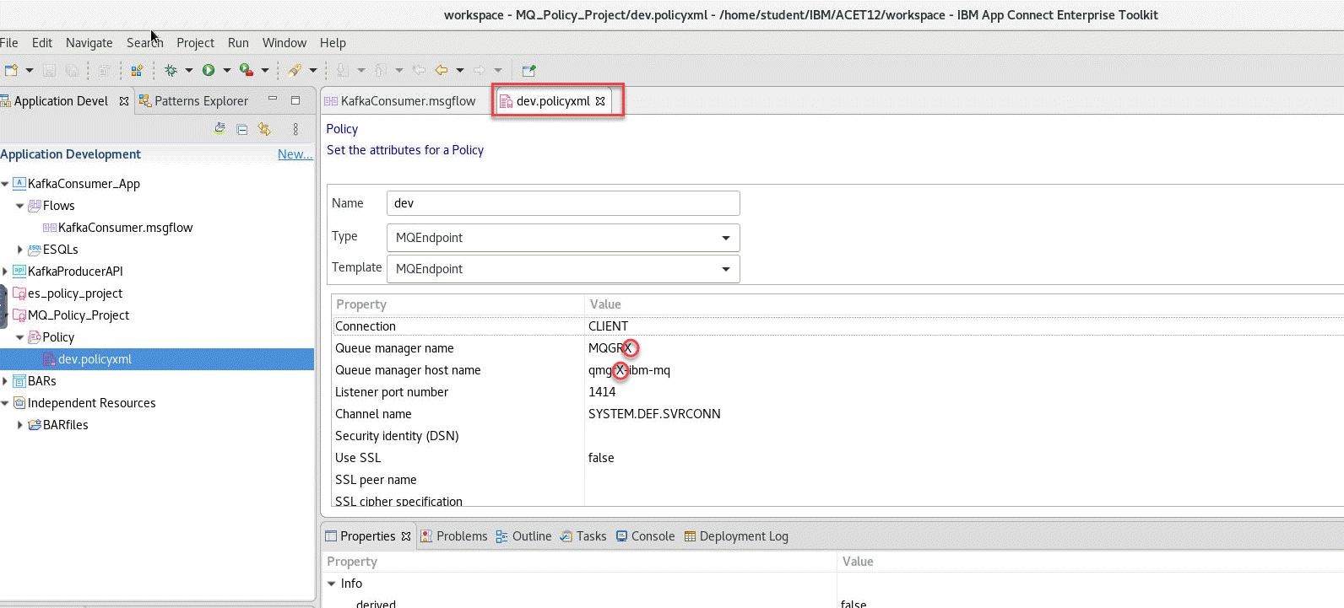The image size is (1344, 608).
Task: Click the working set filter icon in navigator toolbar
Action: pos(219,128)
